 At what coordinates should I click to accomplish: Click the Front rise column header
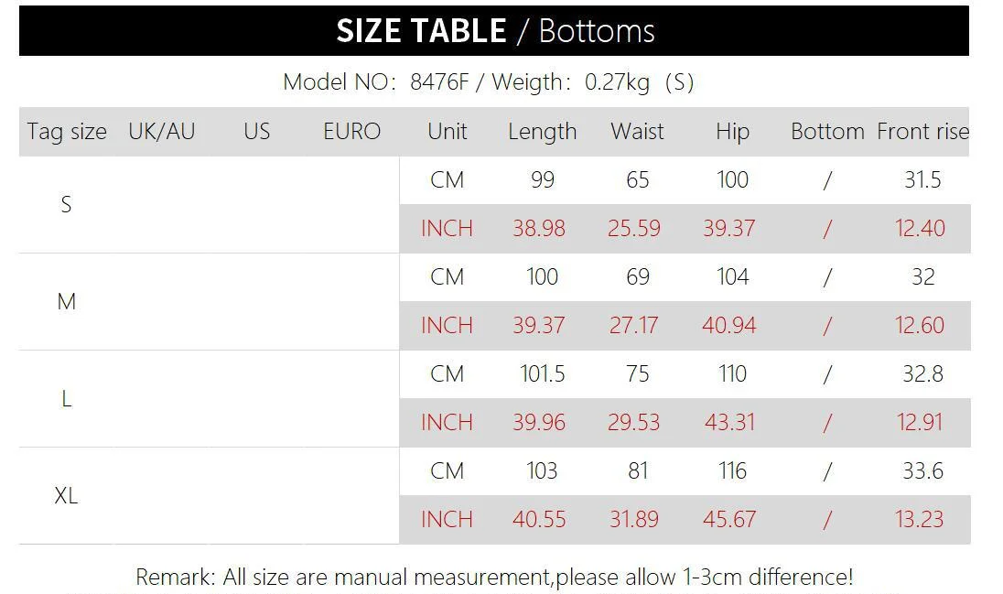pos(922,131)
